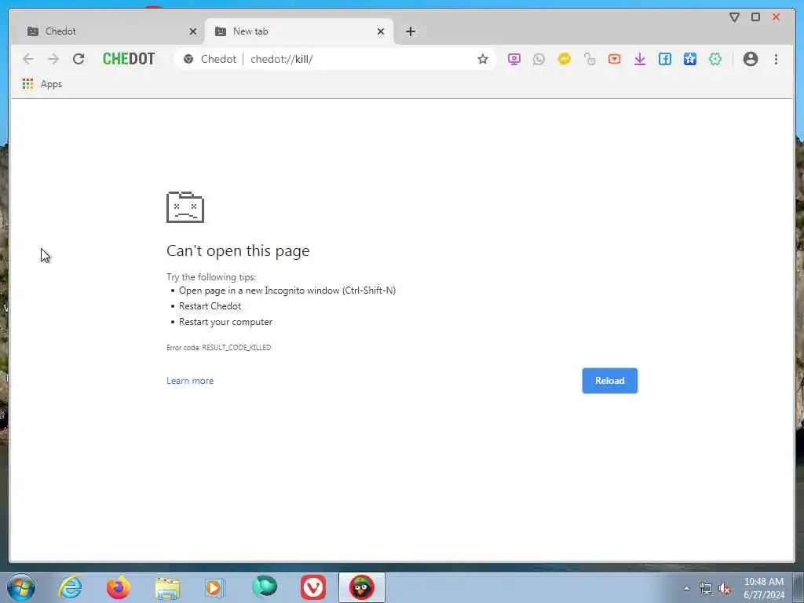Image resolution: width=804 pixels, height=603 pixels.
Task: Open the blue star Facebook extension
Action: point(690,59)
